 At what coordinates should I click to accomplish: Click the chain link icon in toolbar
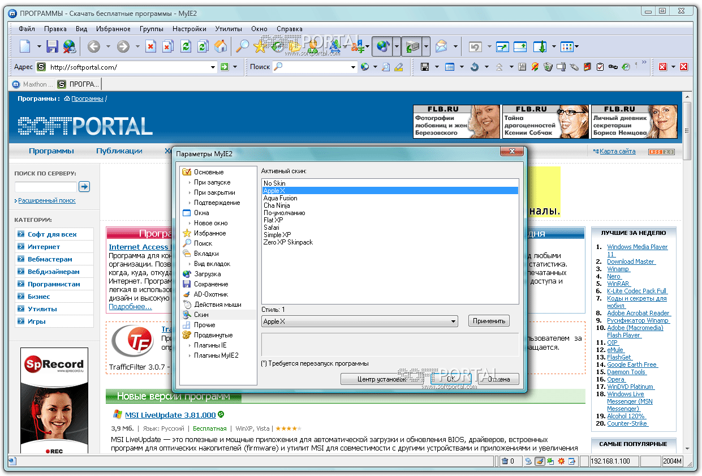coord(613,67)
